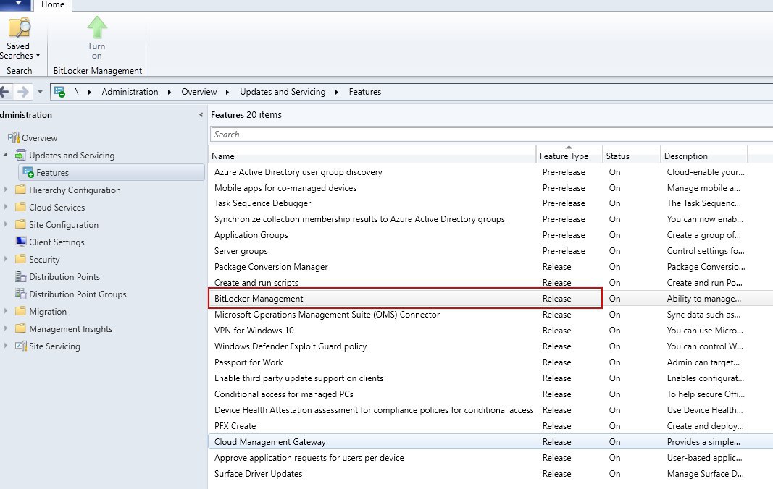Click the breadcrumb root console icon
The width and height of the screenshot is (773, 489).
[x=59, y=92]
